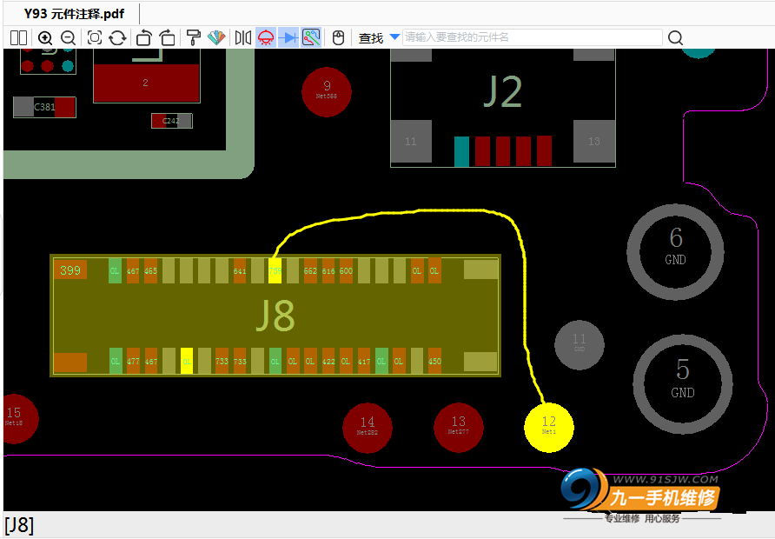Image resolution: width=775 pixels, height=539 pixels.
Task: Click J8 pin with value 417
Action: (x=364, y=361)
